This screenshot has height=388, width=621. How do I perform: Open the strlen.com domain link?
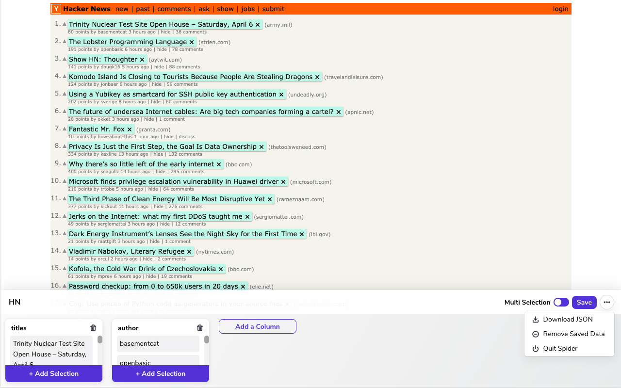click(214, 42)
